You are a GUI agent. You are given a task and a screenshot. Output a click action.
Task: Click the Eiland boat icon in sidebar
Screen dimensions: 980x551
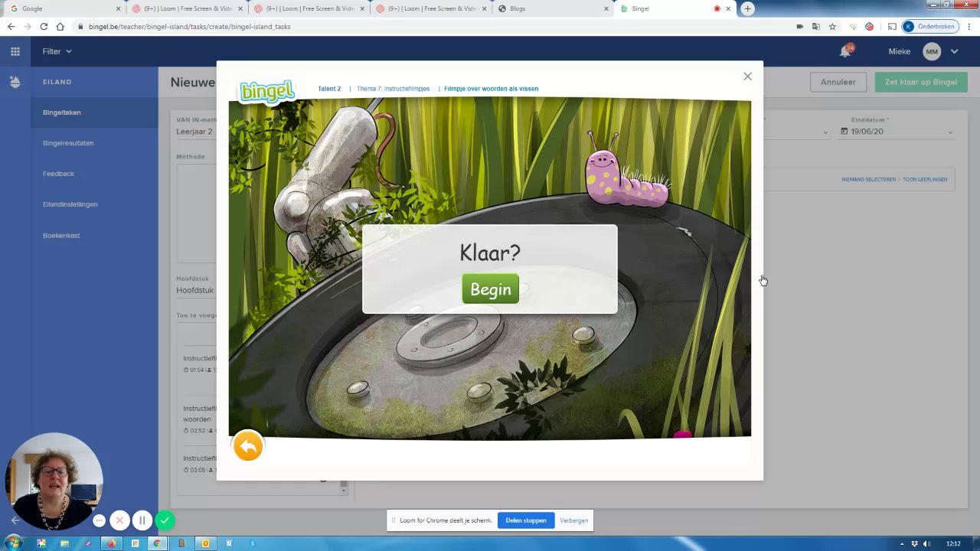tap(15, 82)
